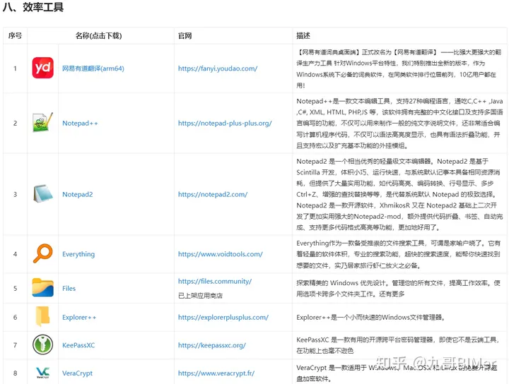
Task: Click the 八、效率工具 section heading
Action: coord(33,7)
